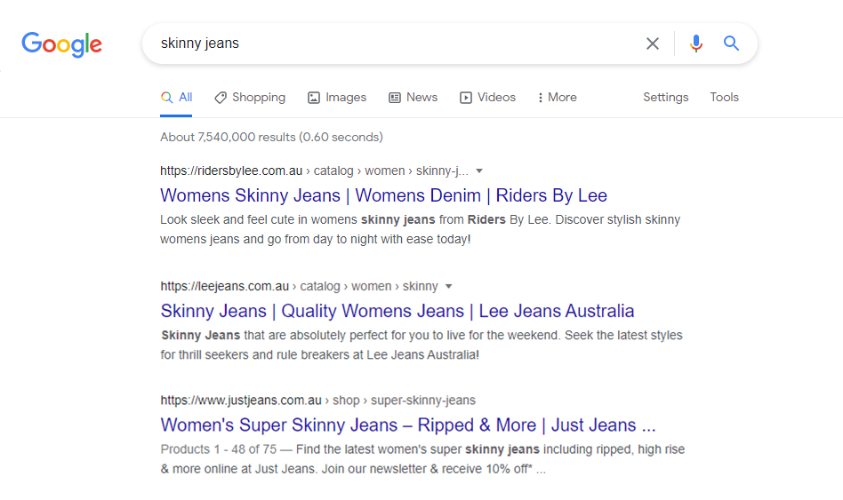Click the ridersbylee.com.au URL breadcrumb
Image resolution: width=843 pixels, height=500 pixels.
pyautogui.click(x=314, y=171)
